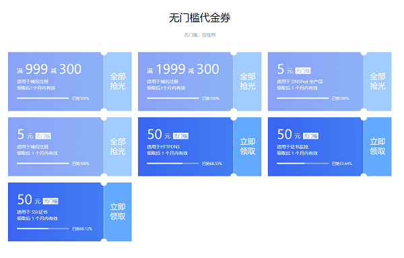
Task: Click the 满 1999 减 300 coupon amount
Action: [183, 69]
